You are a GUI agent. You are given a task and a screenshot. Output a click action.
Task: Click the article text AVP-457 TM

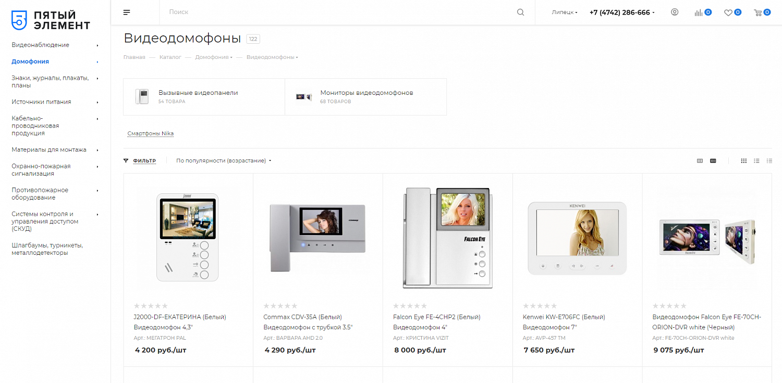tap(551, 338)
